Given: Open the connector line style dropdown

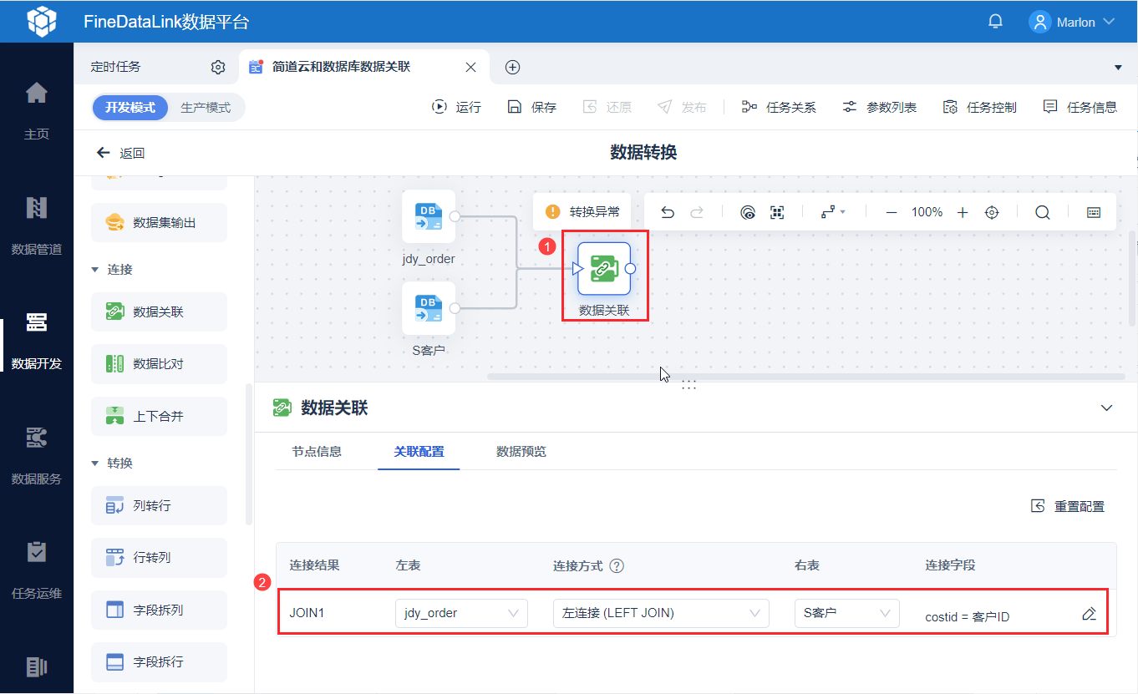Looking at the screenshot, I should pos(833,212).
